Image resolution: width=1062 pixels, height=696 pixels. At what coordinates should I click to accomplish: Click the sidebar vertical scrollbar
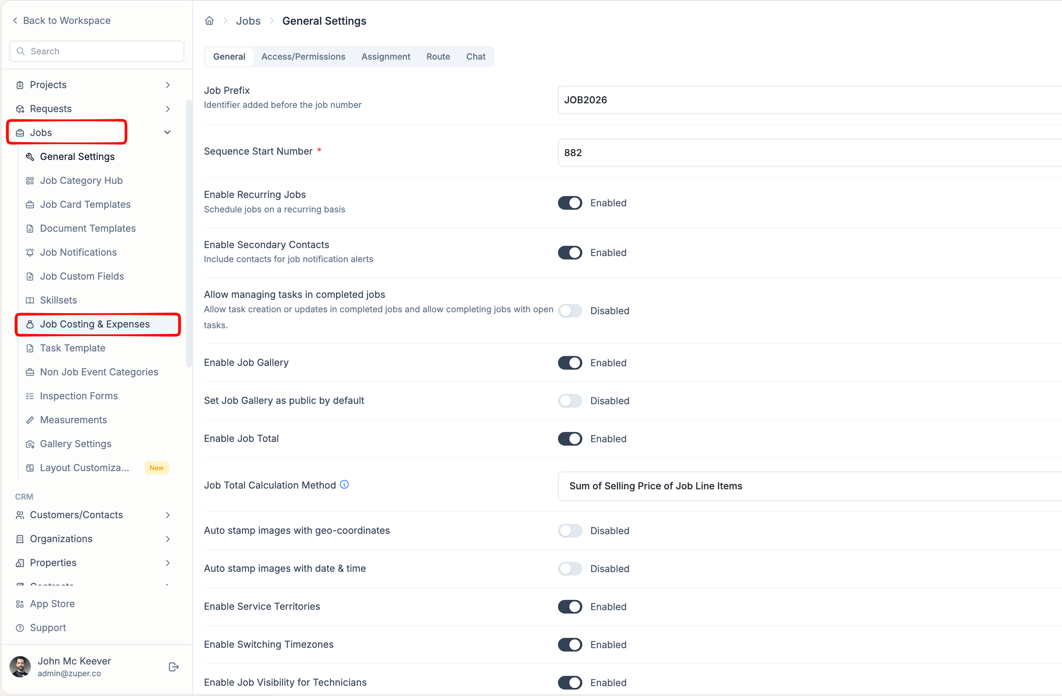click(x=189, y=232)
